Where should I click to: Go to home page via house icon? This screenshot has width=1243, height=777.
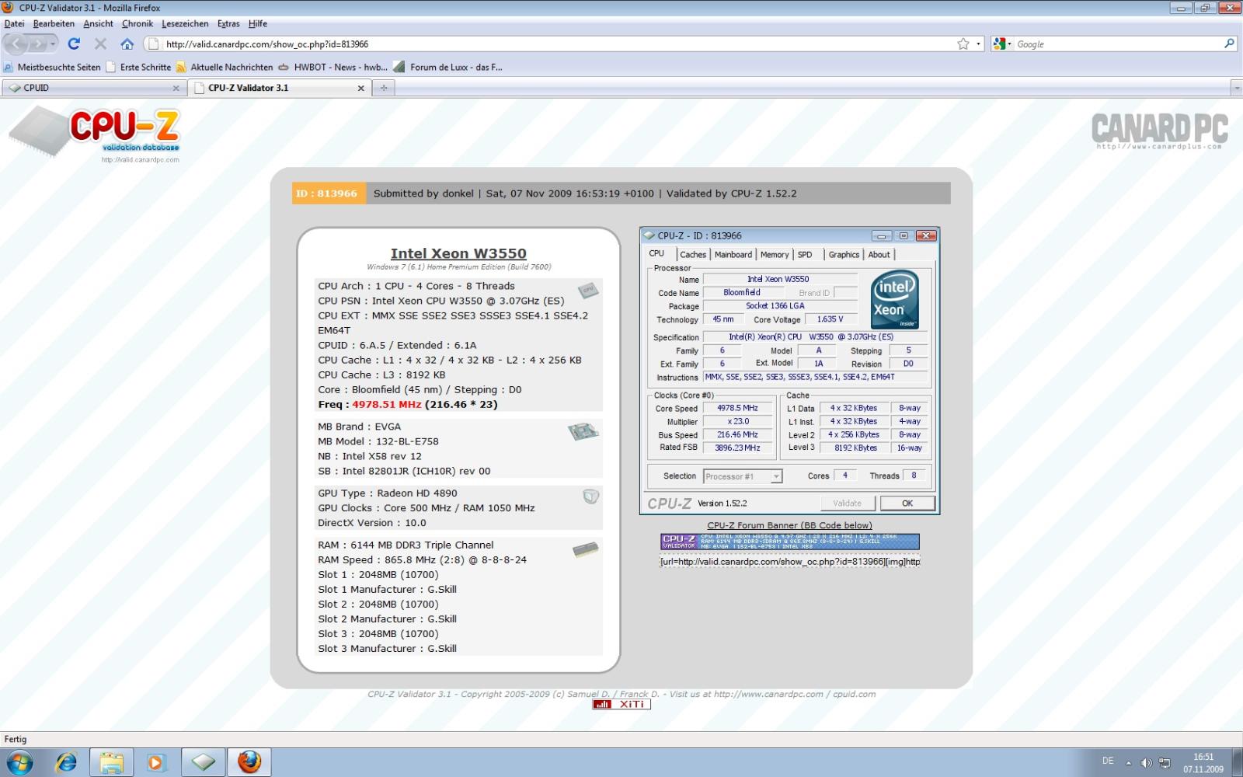tap(127, 44)
